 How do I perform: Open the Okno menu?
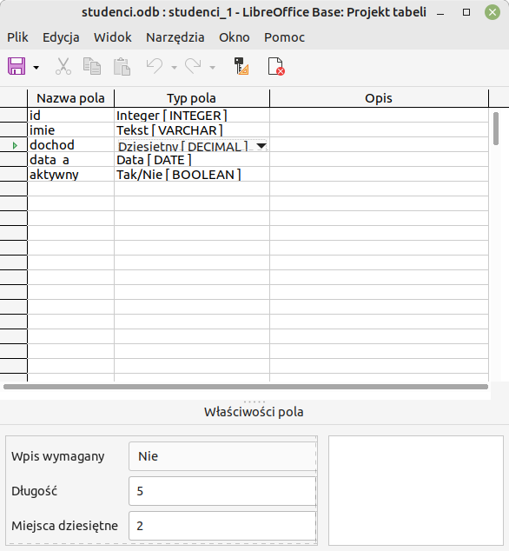(235, 37)
